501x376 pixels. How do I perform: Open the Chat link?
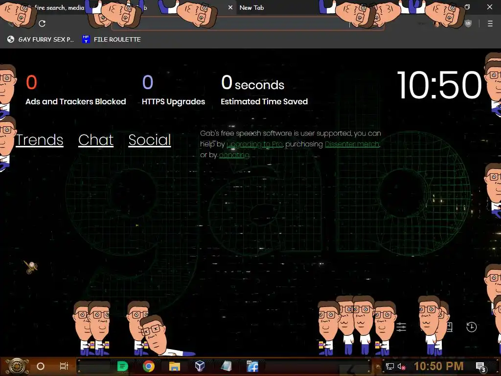tap(96, 140)
